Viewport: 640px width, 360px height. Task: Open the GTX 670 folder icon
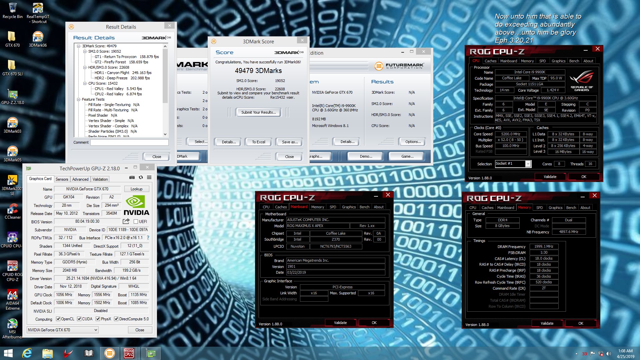point(13,39)
